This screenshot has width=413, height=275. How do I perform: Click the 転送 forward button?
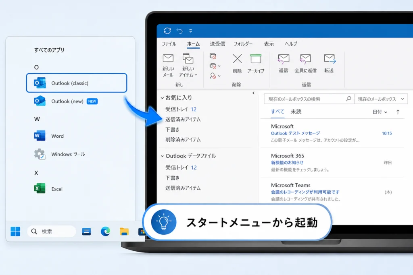point(329,63)
